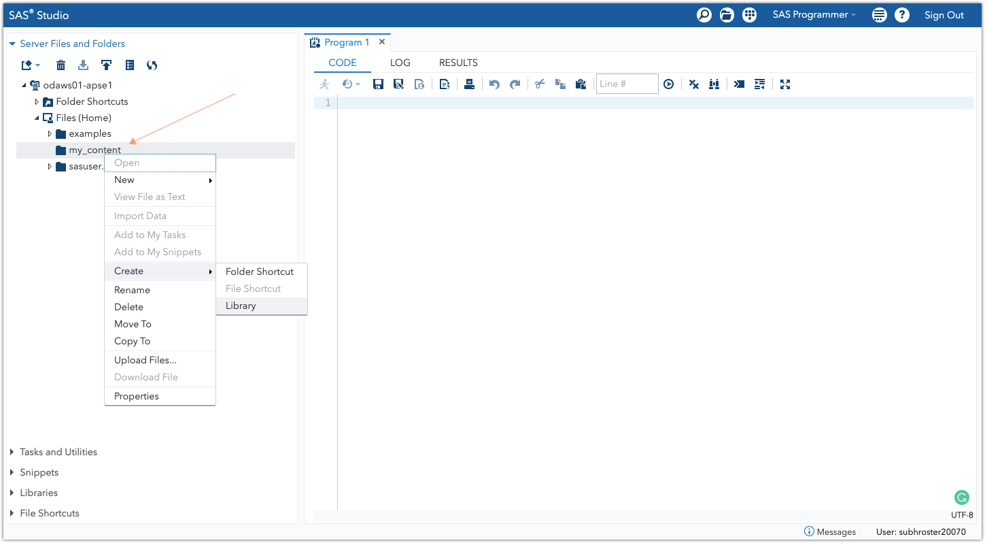Viewport: 985px width, 543px height.
Task: Open the new options grid icon in header
Action: tap(749, 15)
